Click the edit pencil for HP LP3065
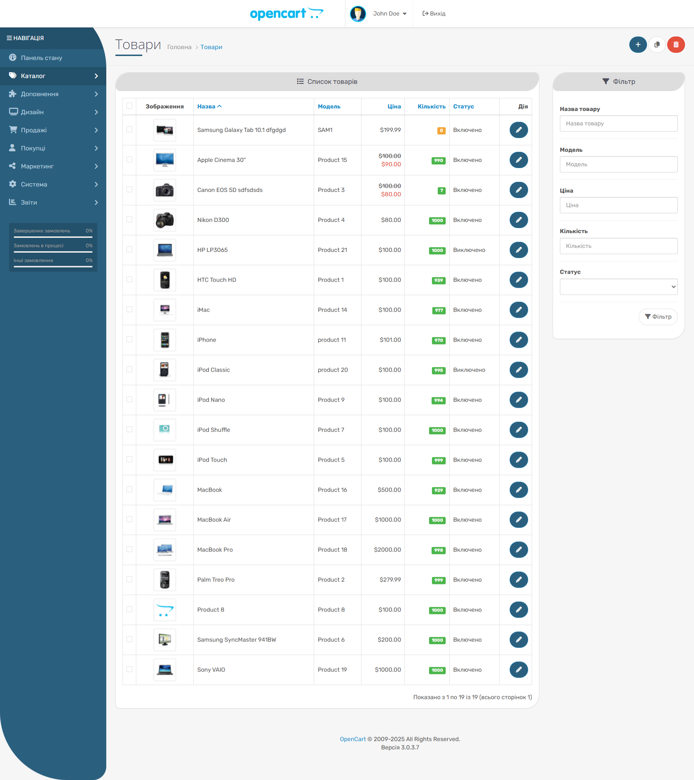The height and width of the screenshot is (780, 694). [x=518, y=250]
